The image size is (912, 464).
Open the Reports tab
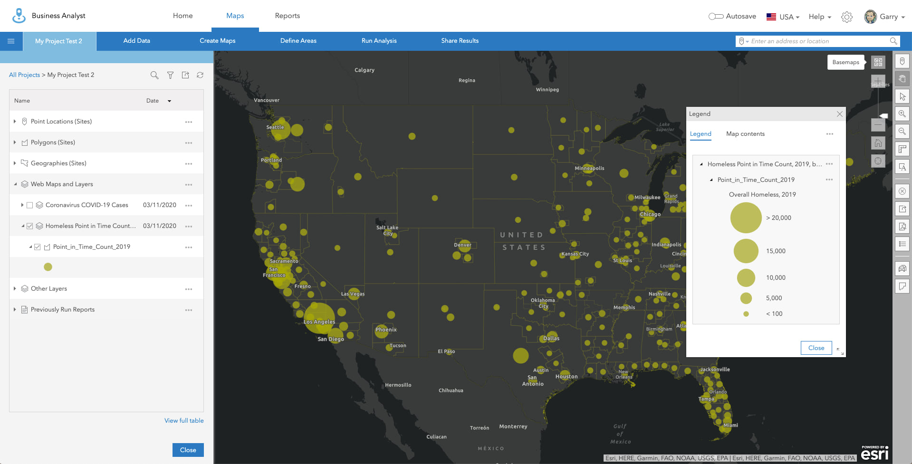click(x=288, y=16)
